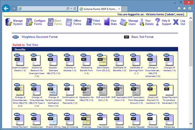Screen dimensions: 195x130
Task: Open the Your Details icon
Action: pyautogui.click(x=142, y=22)
